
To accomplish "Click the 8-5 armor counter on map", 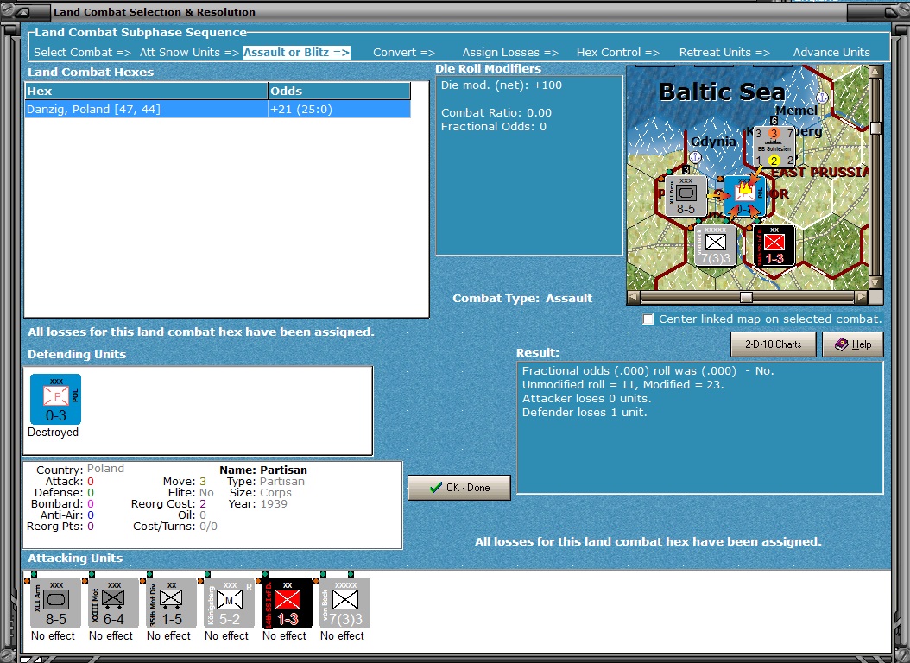I will click(x=686, y=196).
